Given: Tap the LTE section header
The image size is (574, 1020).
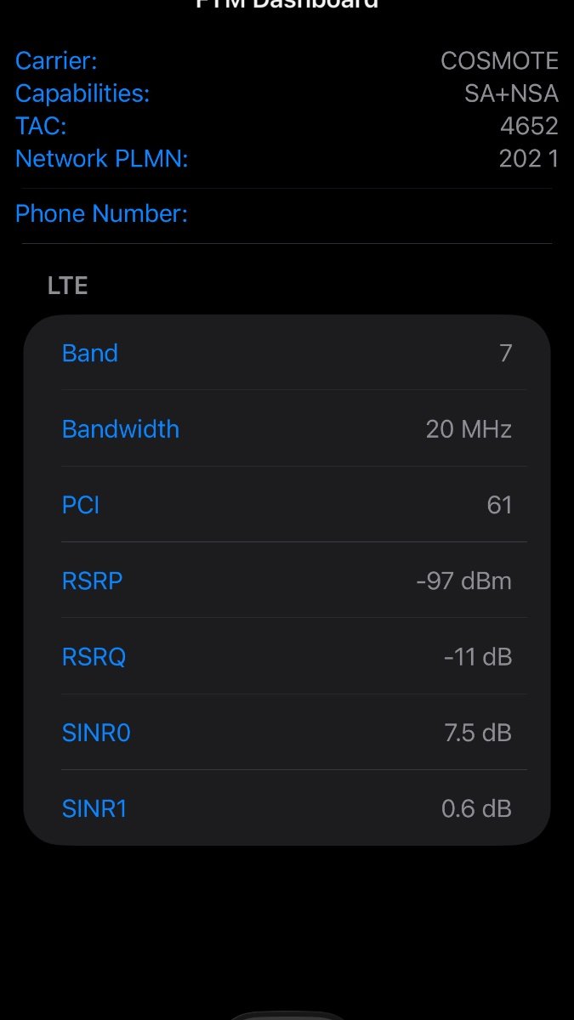Looking at the screenshot, I should [x=68, y=286].
